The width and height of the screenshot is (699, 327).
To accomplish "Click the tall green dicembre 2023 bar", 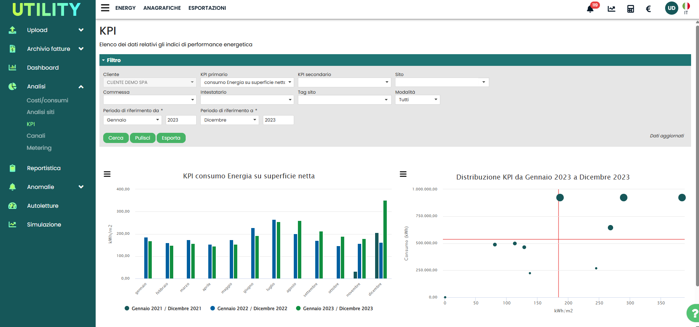I will pyautogui.click(x=385, y=239).
